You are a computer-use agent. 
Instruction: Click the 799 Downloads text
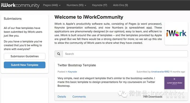click(x=153, y=97)
